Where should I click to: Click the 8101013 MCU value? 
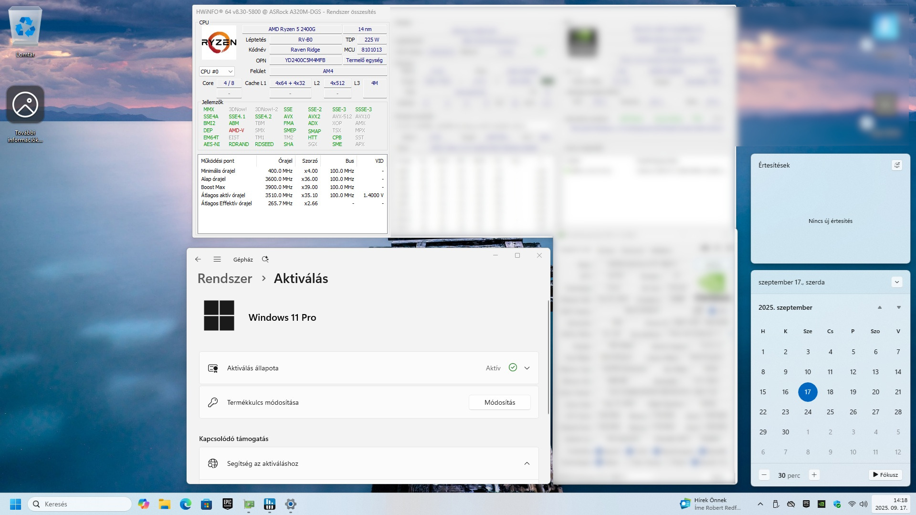[372, 50]
